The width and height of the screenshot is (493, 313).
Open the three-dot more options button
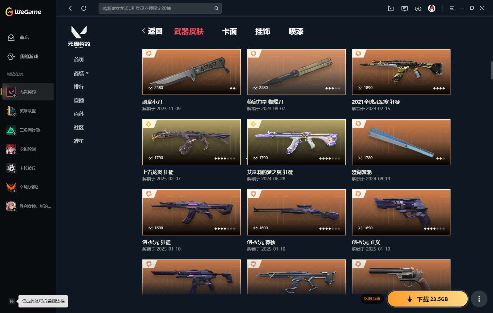tap(479, 299)
